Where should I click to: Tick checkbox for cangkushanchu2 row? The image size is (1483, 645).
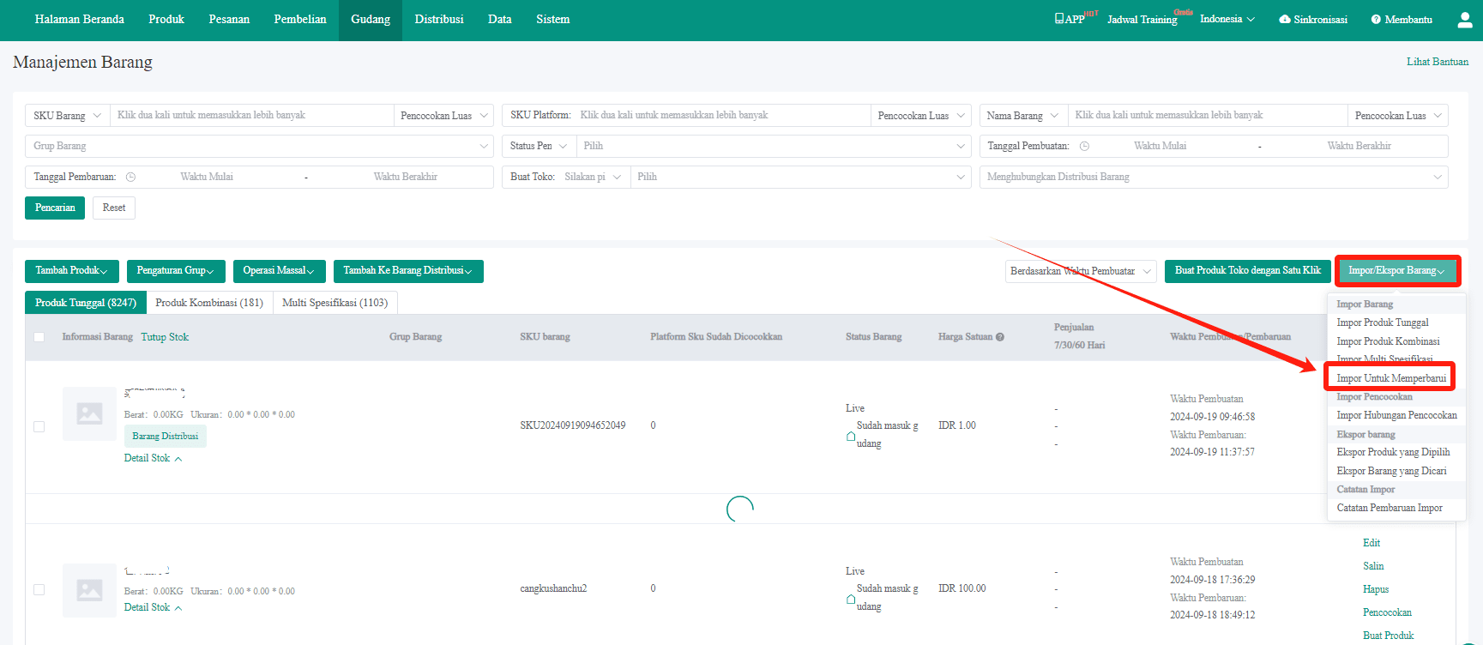pyautogui.click(x=39, y=589)
